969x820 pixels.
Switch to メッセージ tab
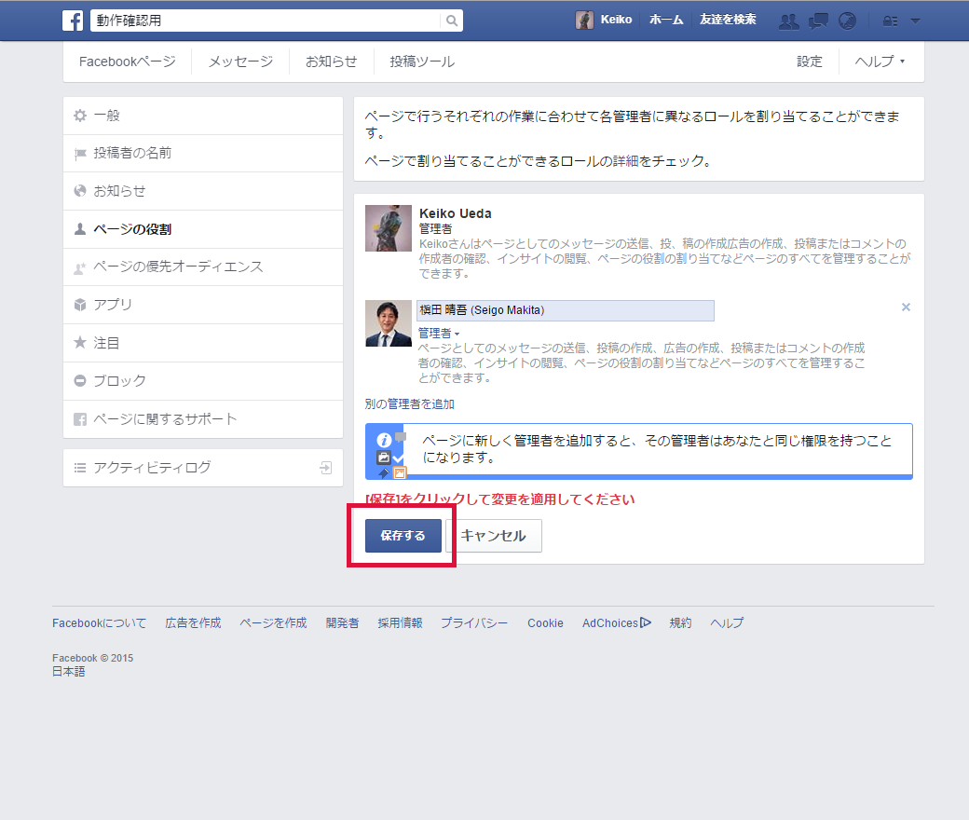pyautogui.click(x=240, y=61)
